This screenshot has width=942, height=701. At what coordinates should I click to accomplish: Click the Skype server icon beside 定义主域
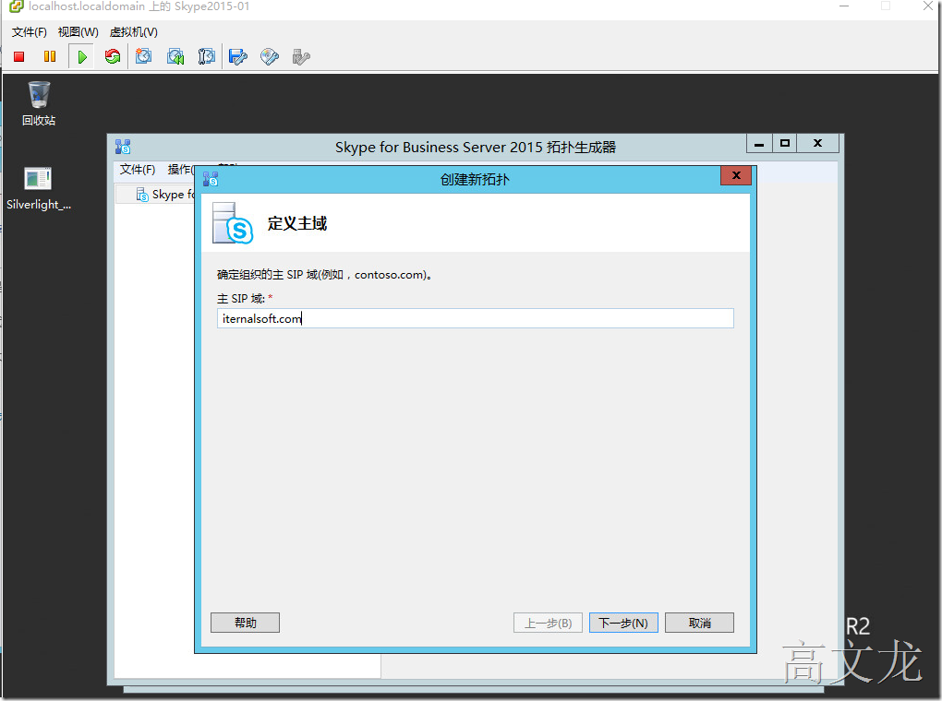point(233,222)
